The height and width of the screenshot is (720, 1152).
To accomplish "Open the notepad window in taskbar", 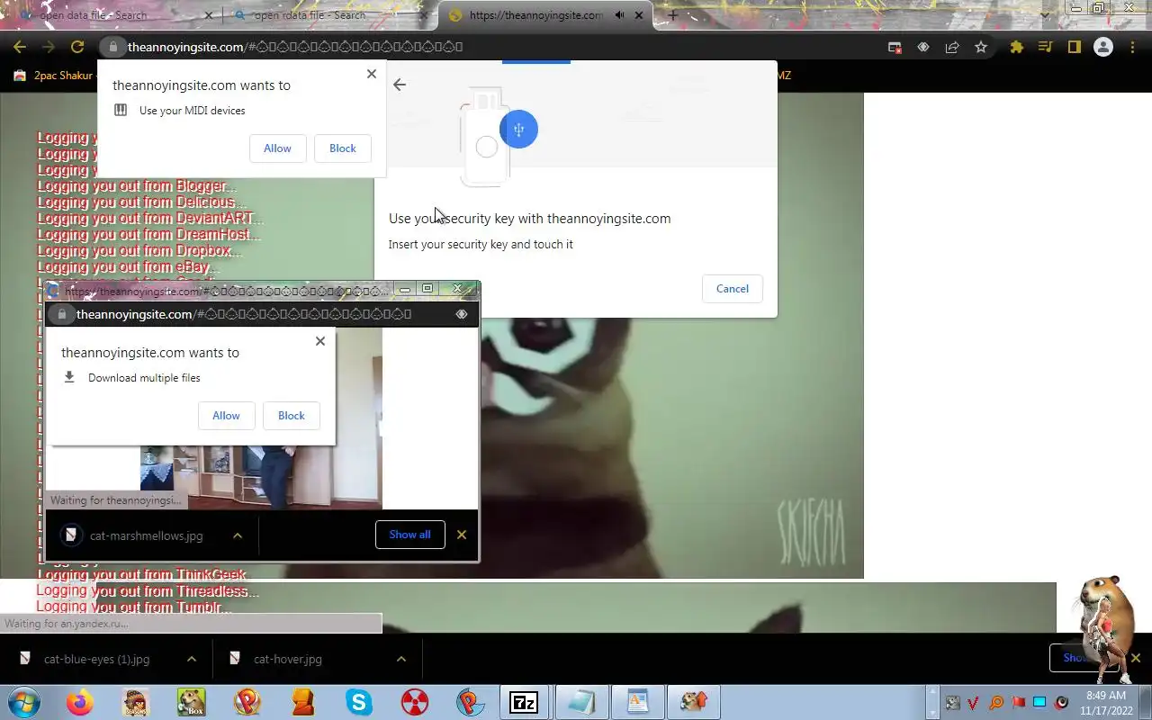I will tap(581, 702).
